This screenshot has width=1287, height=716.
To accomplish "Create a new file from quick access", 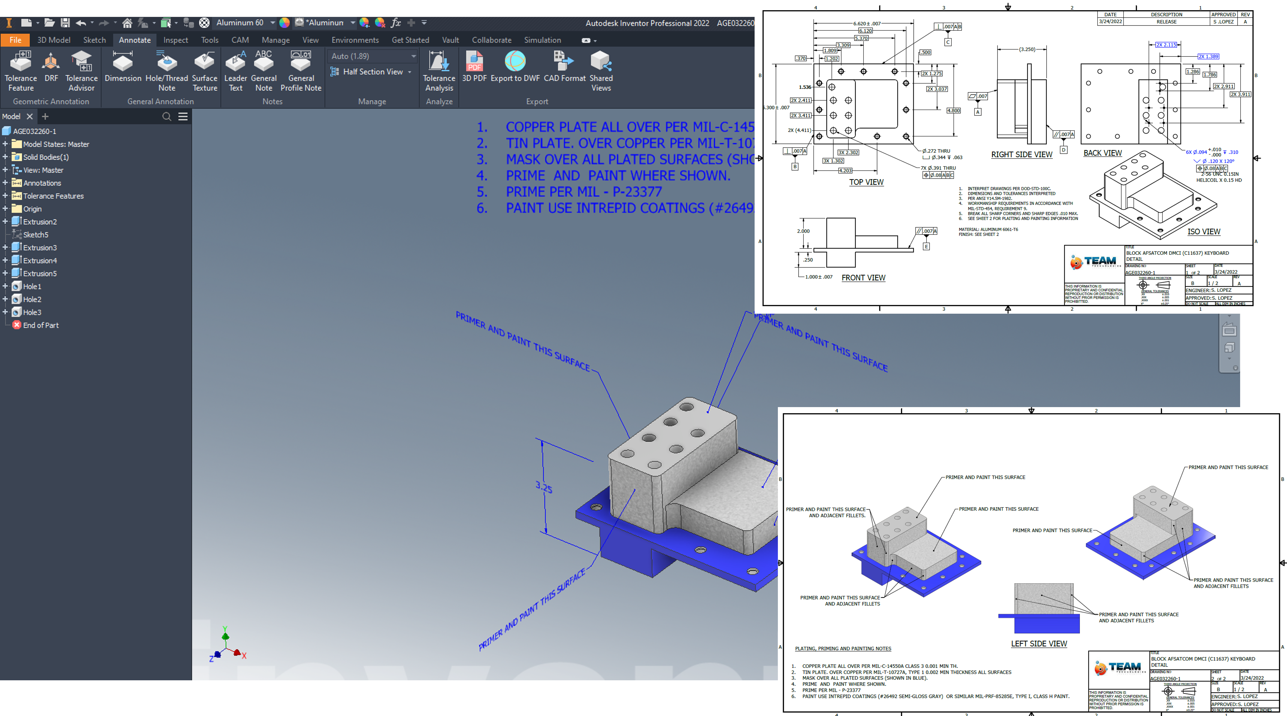I will click(26, 23).
